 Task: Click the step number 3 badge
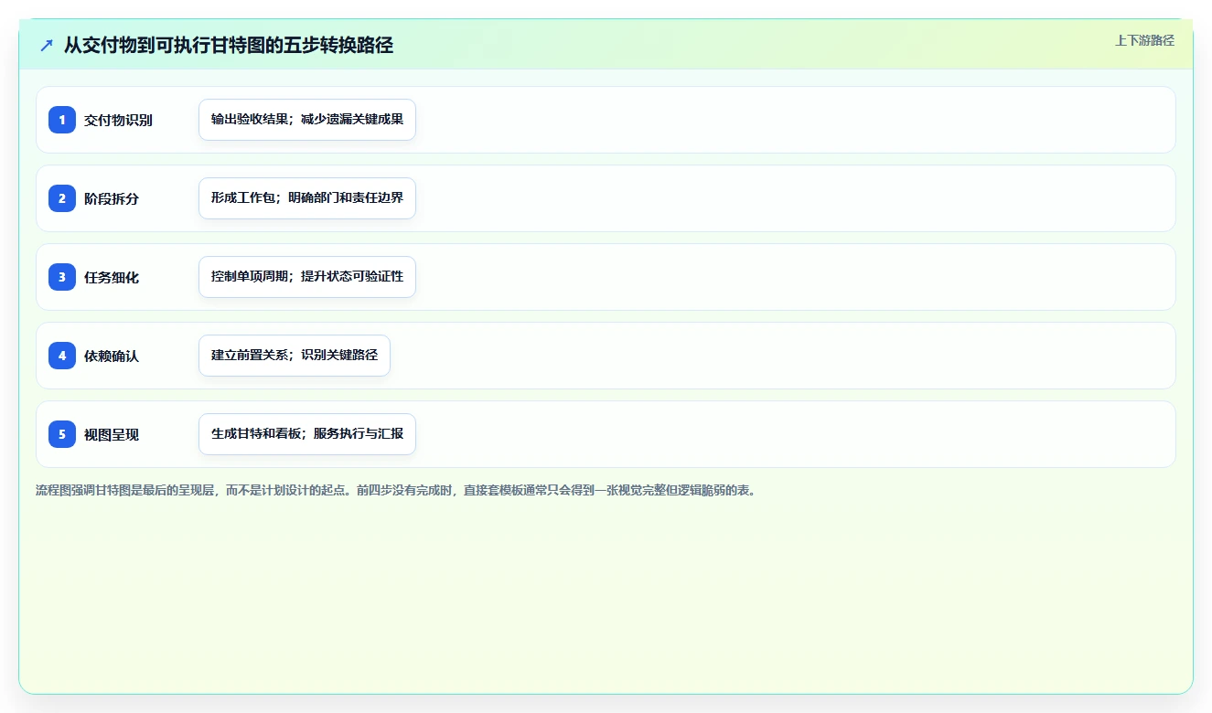coord(62,277)
